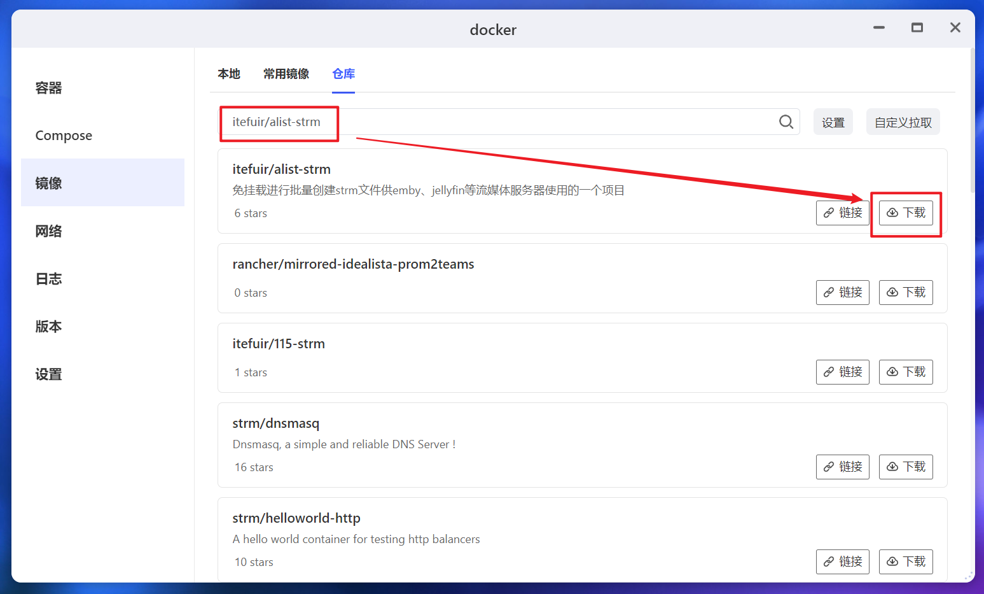
Task: Click the '6 stars' label
Action: (x=251, y=213)
